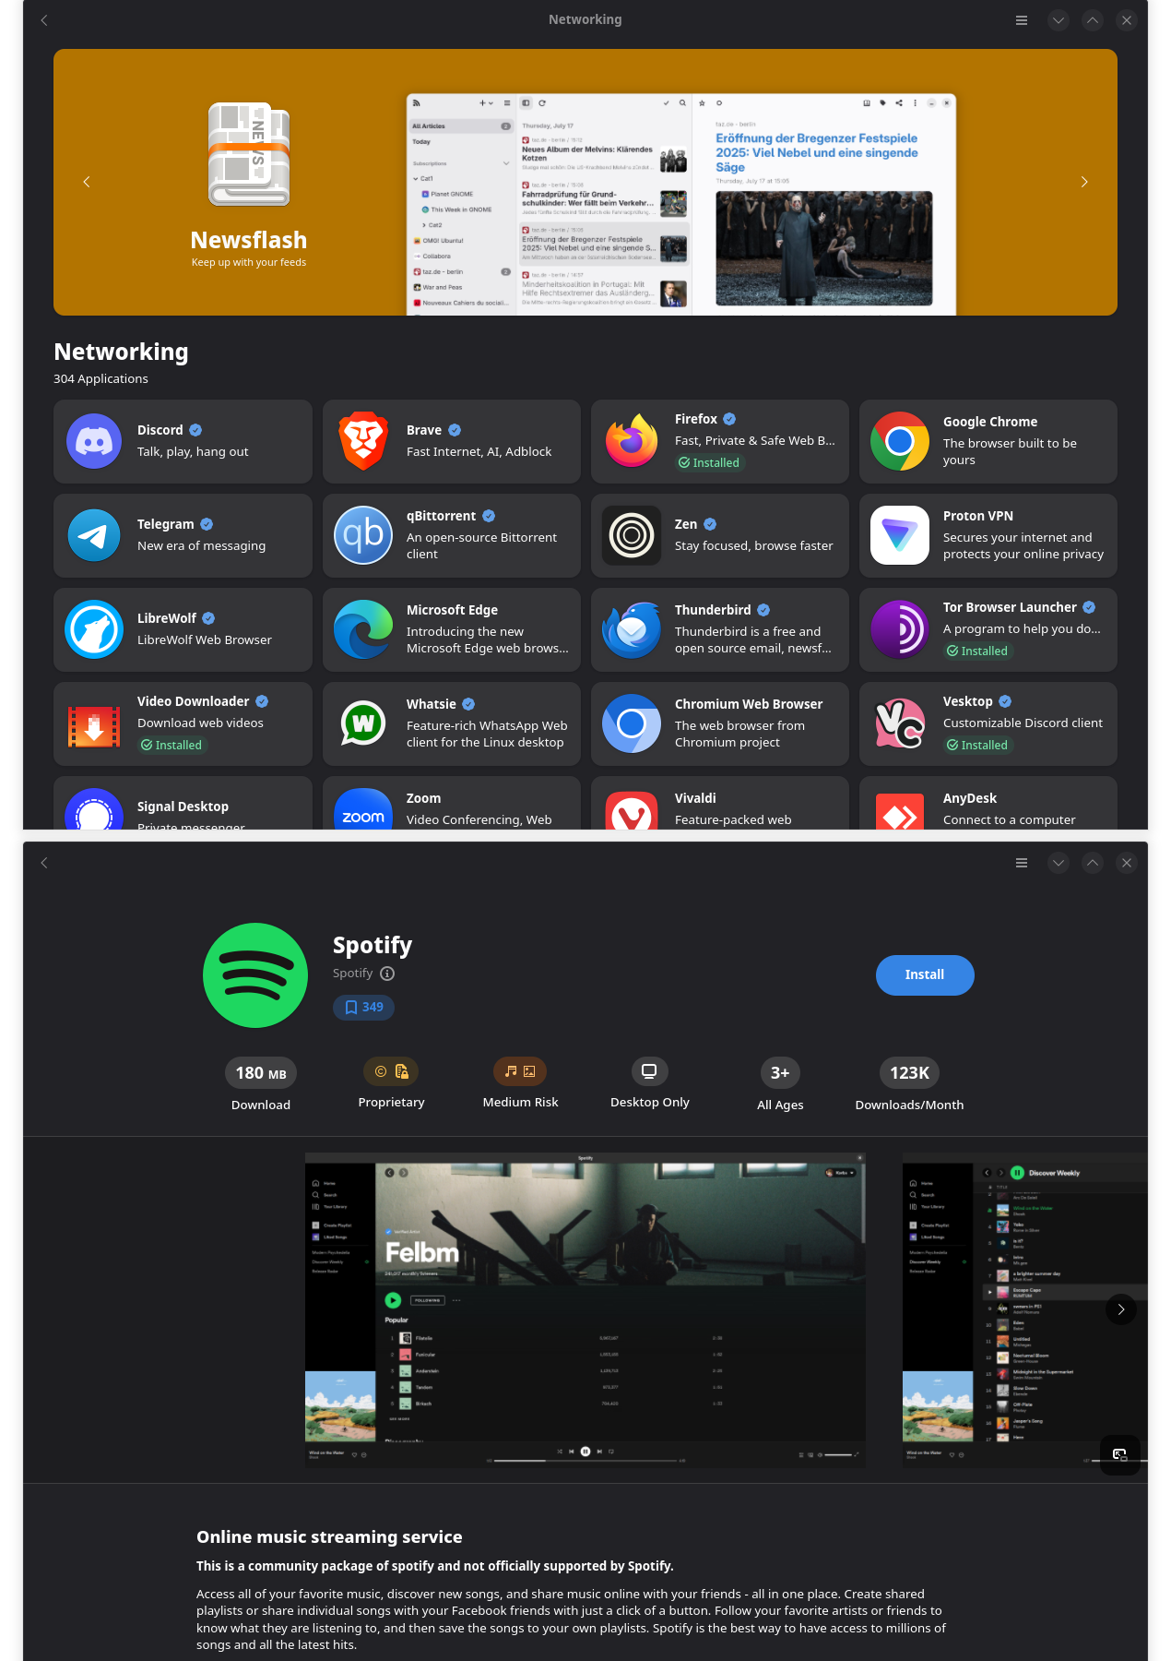The image size is (1171, 1661).
Task: Select the LibreWolf icon
Action: [94, 629]
